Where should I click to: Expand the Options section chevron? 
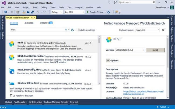[x=108, y=60]
